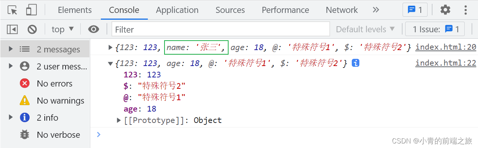Open the Performance tab
This screenshot has height=148, width=478.
click(x=285, y=10)
